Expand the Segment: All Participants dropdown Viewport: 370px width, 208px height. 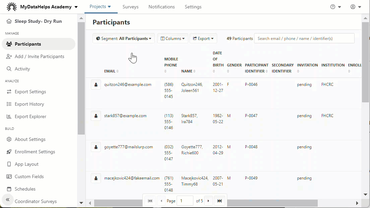[123, 39]
